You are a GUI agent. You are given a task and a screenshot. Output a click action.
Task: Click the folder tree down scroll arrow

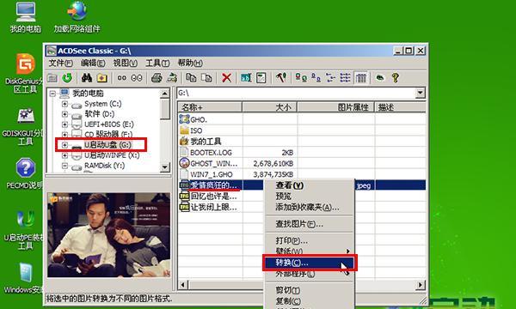coord(165,167)
